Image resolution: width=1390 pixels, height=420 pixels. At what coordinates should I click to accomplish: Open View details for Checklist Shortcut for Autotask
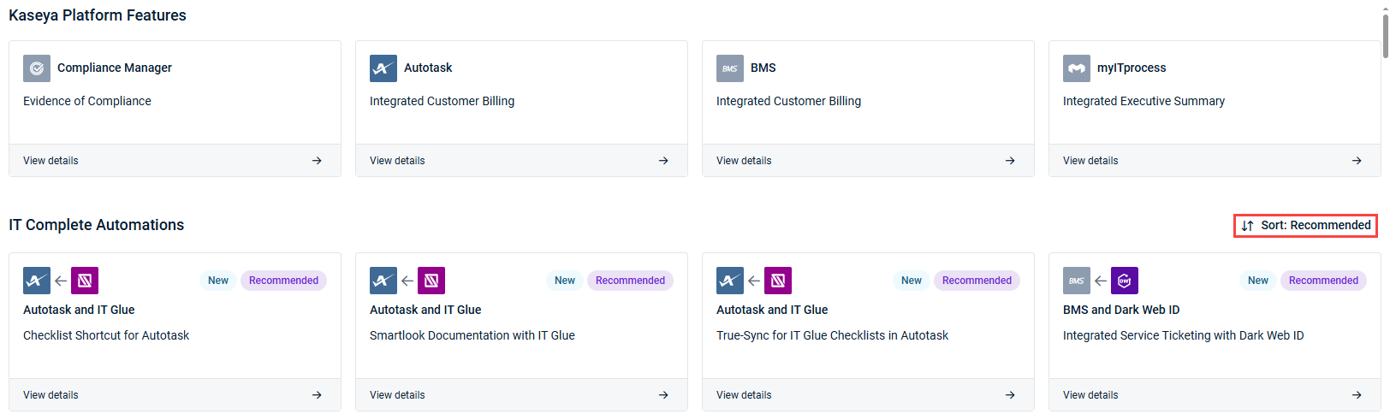tap(175, 395)
